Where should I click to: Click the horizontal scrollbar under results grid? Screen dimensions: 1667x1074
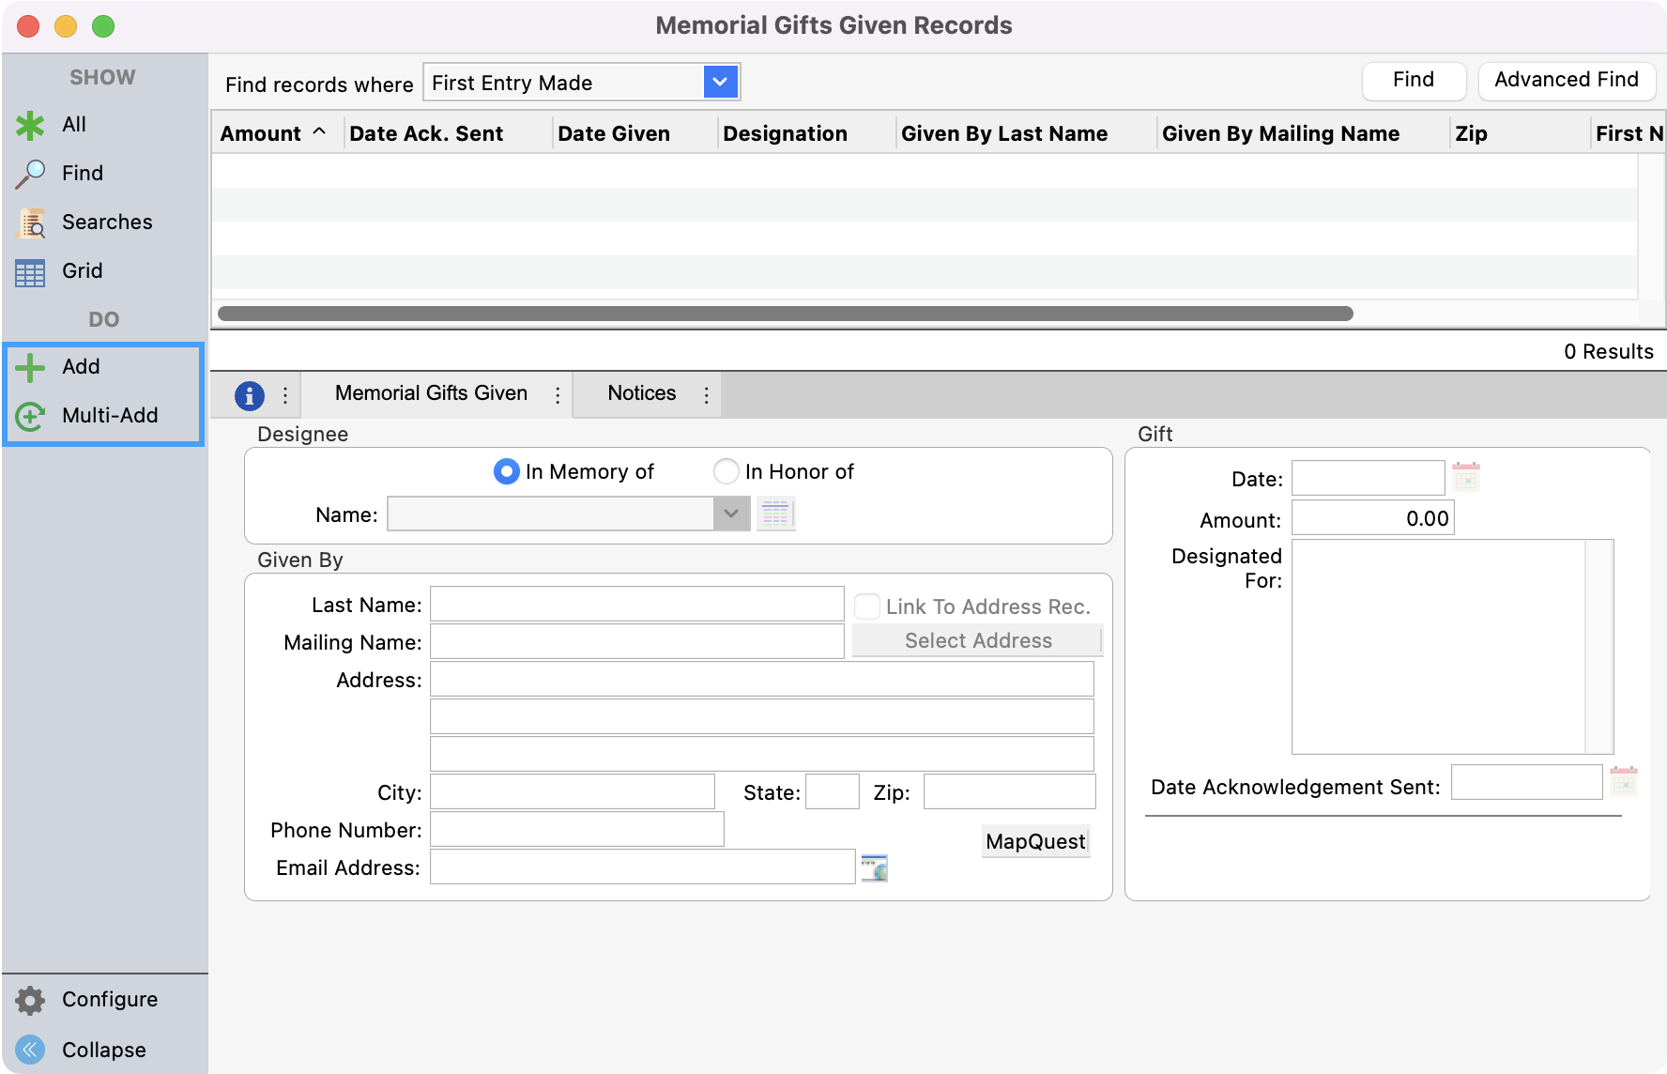785,314
